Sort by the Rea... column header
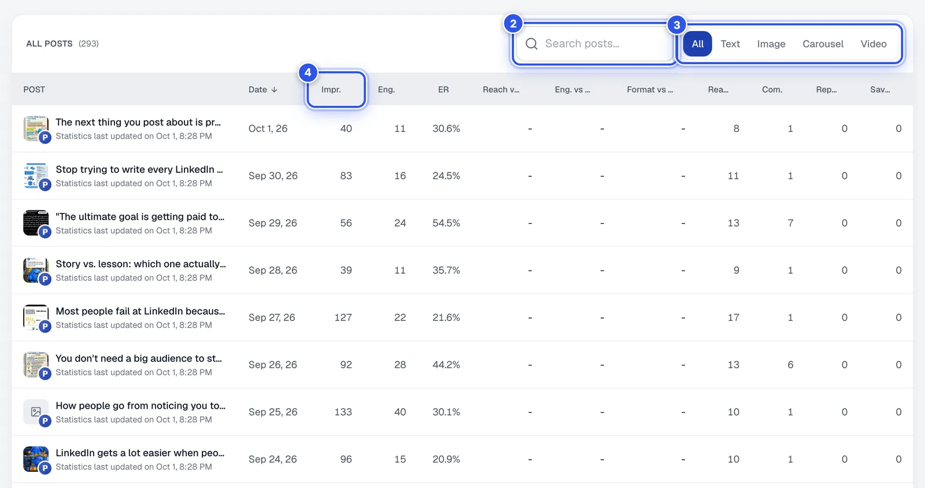This screenshot has height=488, width=925. (718, 90)
